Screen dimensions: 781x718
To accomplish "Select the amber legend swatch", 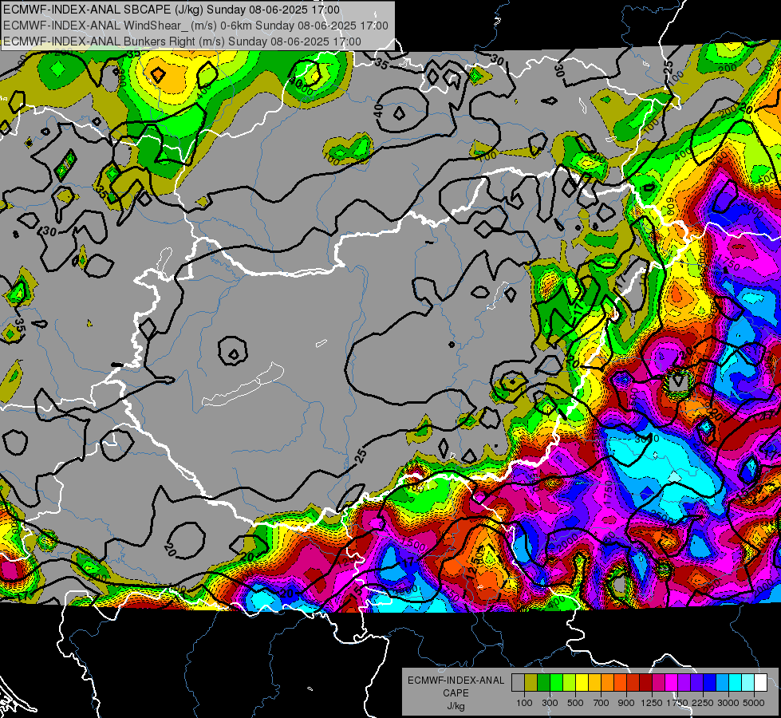I will click(594, 683).
